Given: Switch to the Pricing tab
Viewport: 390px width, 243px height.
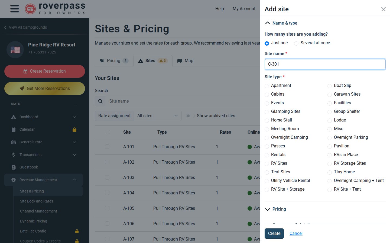Looking at the screenshot, I should (114, 61).
